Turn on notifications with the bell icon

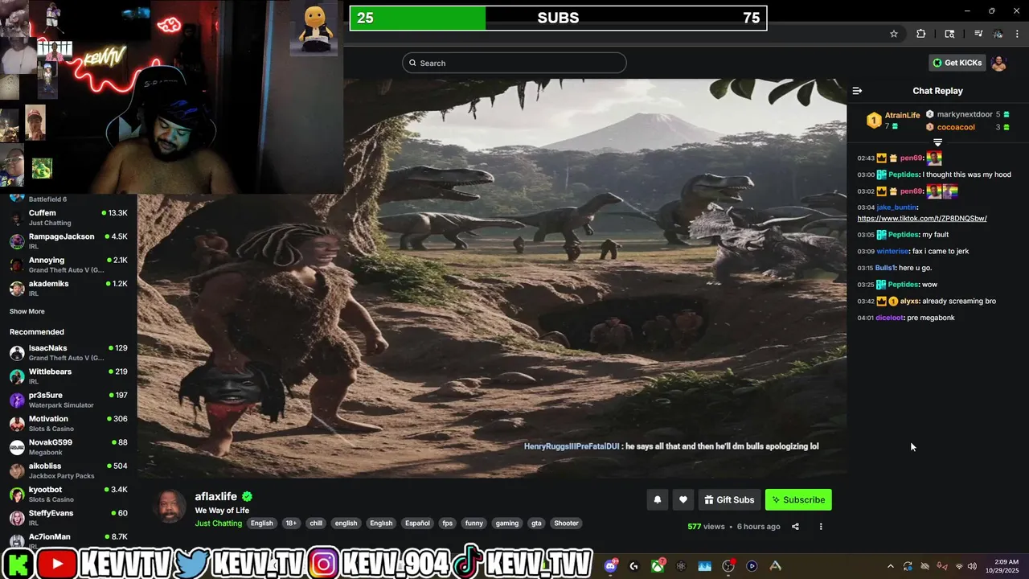point(657,499)
